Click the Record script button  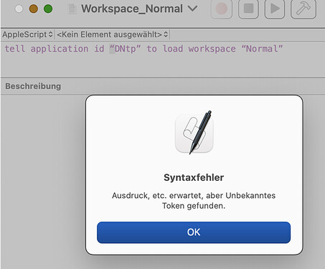pos(222,9)
